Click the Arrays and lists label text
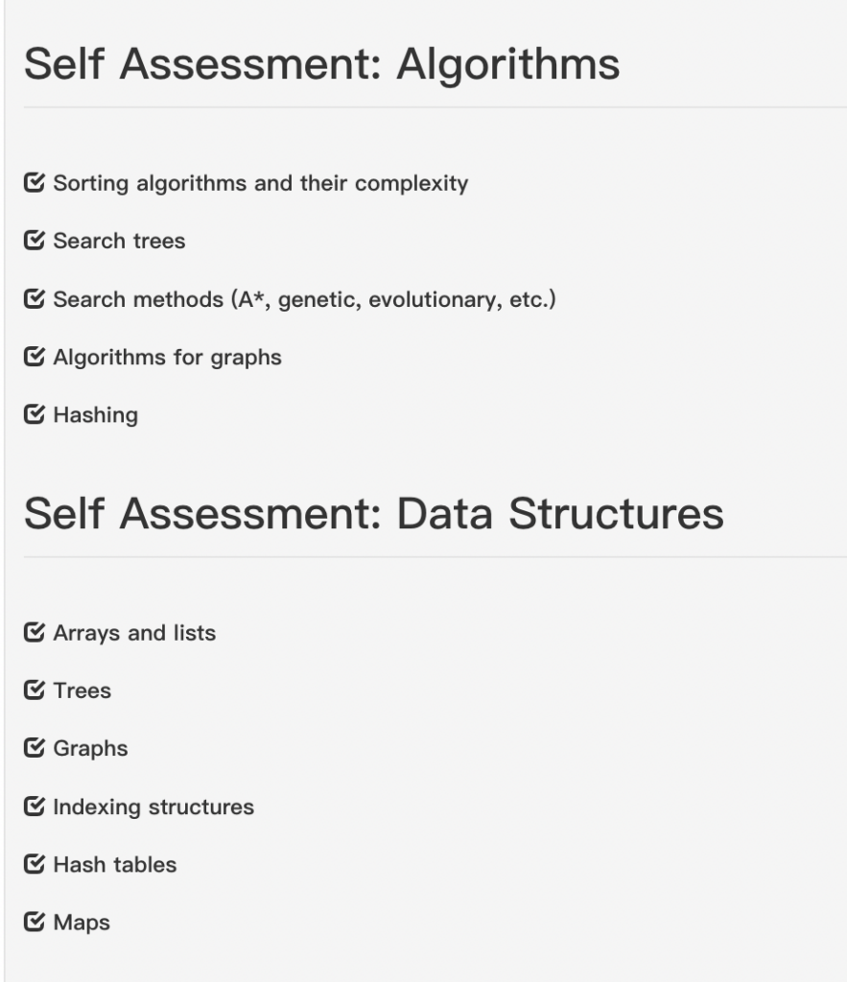 coord(134,633)
